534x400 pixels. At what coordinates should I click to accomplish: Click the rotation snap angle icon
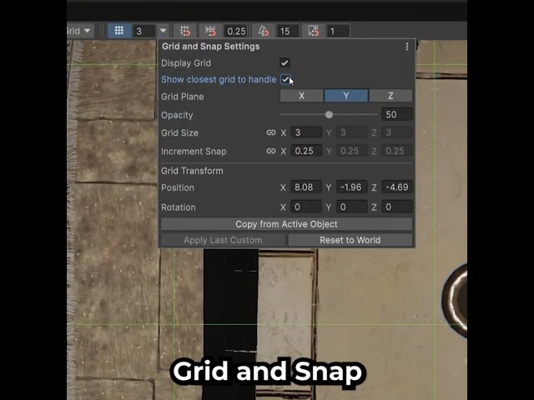click(x=264, y=32)
